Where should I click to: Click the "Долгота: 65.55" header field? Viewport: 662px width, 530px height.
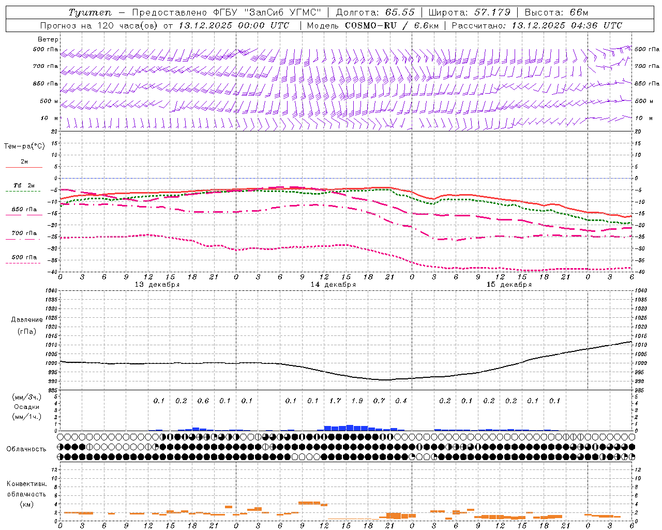click(x=375, y=12)
